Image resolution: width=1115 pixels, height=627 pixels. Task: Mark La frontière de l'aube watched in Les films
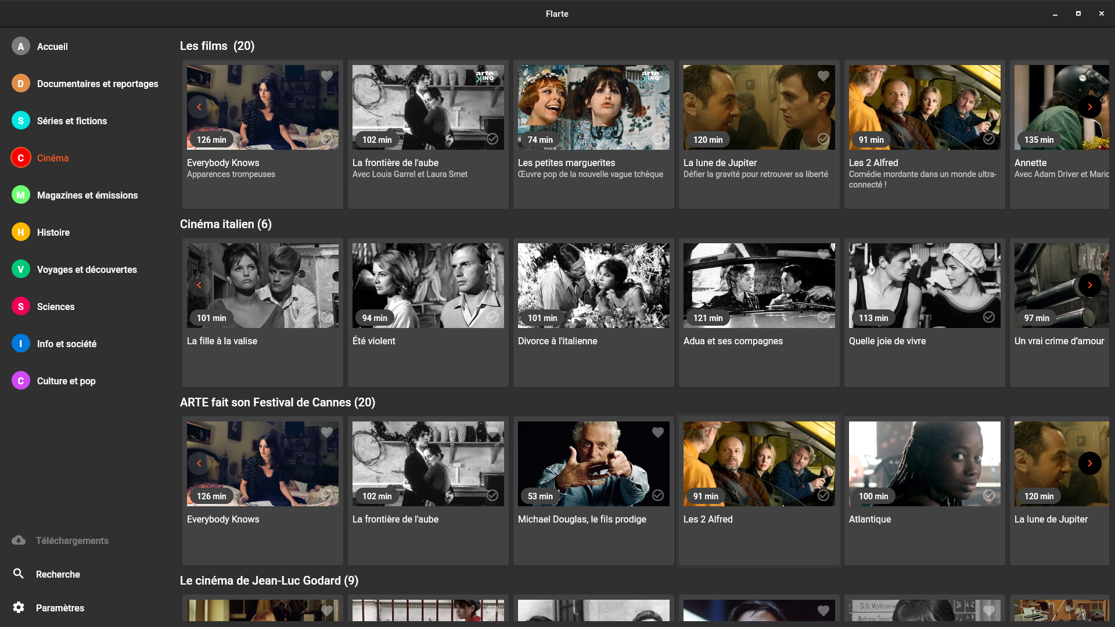pos(492,139)
